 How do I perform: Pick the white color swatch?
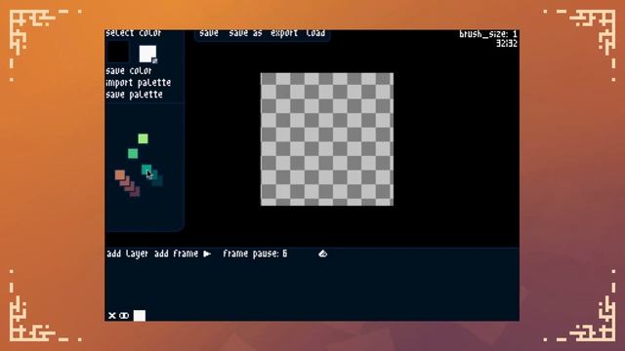147,54
